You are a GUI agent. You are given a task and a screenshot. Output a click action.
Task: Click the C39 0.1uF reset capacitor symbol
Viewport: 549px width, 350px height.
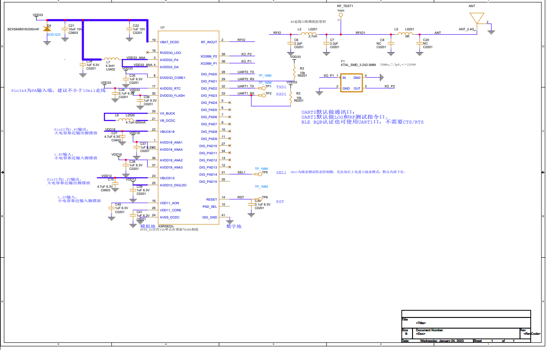point(251,206)
